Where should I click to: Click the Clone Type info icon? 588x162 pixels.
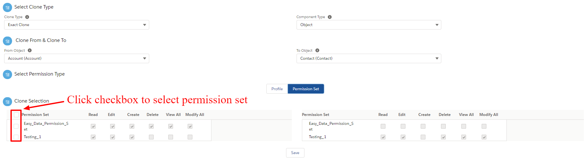[x=27, y=17]
